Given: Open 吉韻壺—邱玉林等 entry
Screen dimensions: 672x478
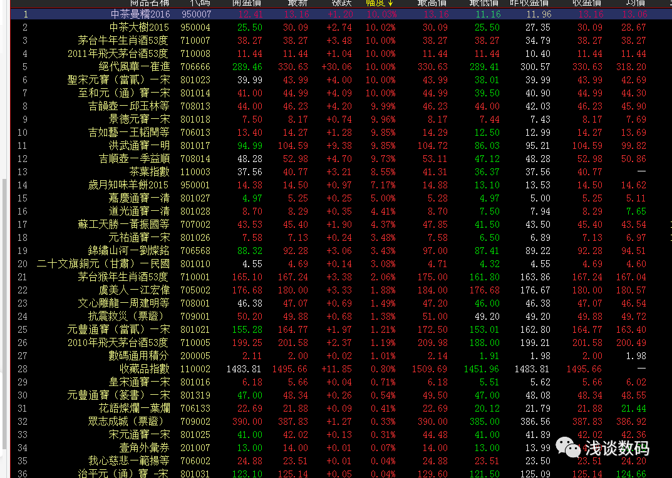Looking at the screenshot, I should pos(129,106).
